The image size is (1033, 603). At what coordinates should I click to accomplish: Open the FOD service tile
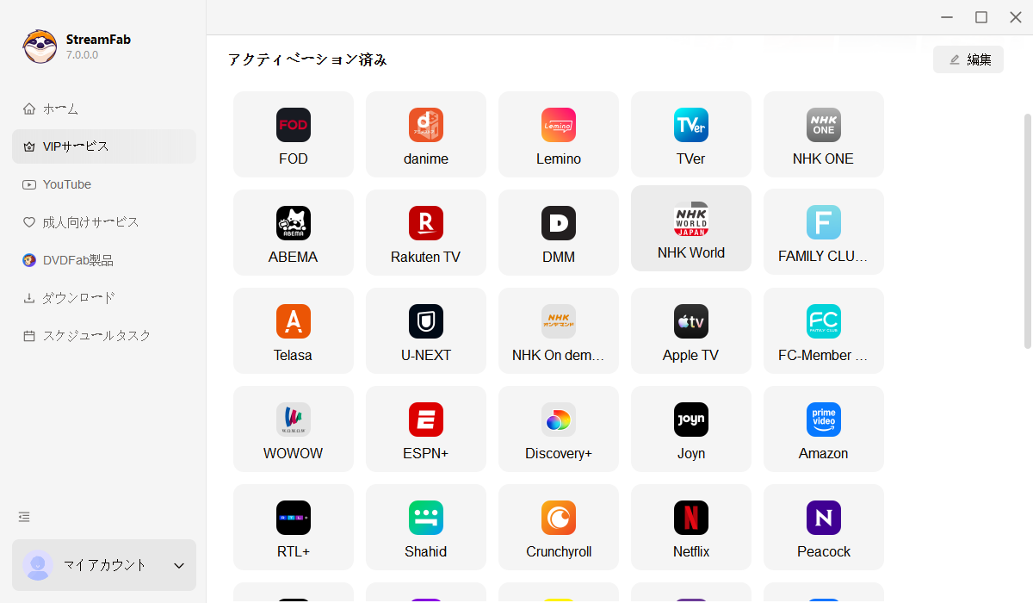pyautogui.click(x=293, y=134)
